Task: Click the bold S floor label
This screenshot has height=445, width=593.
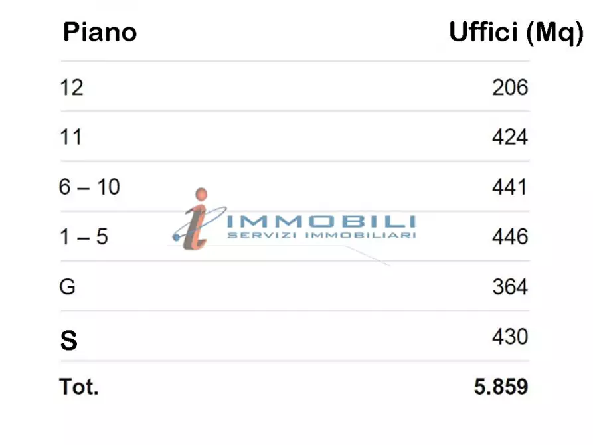Action: [x=68, y=341]
